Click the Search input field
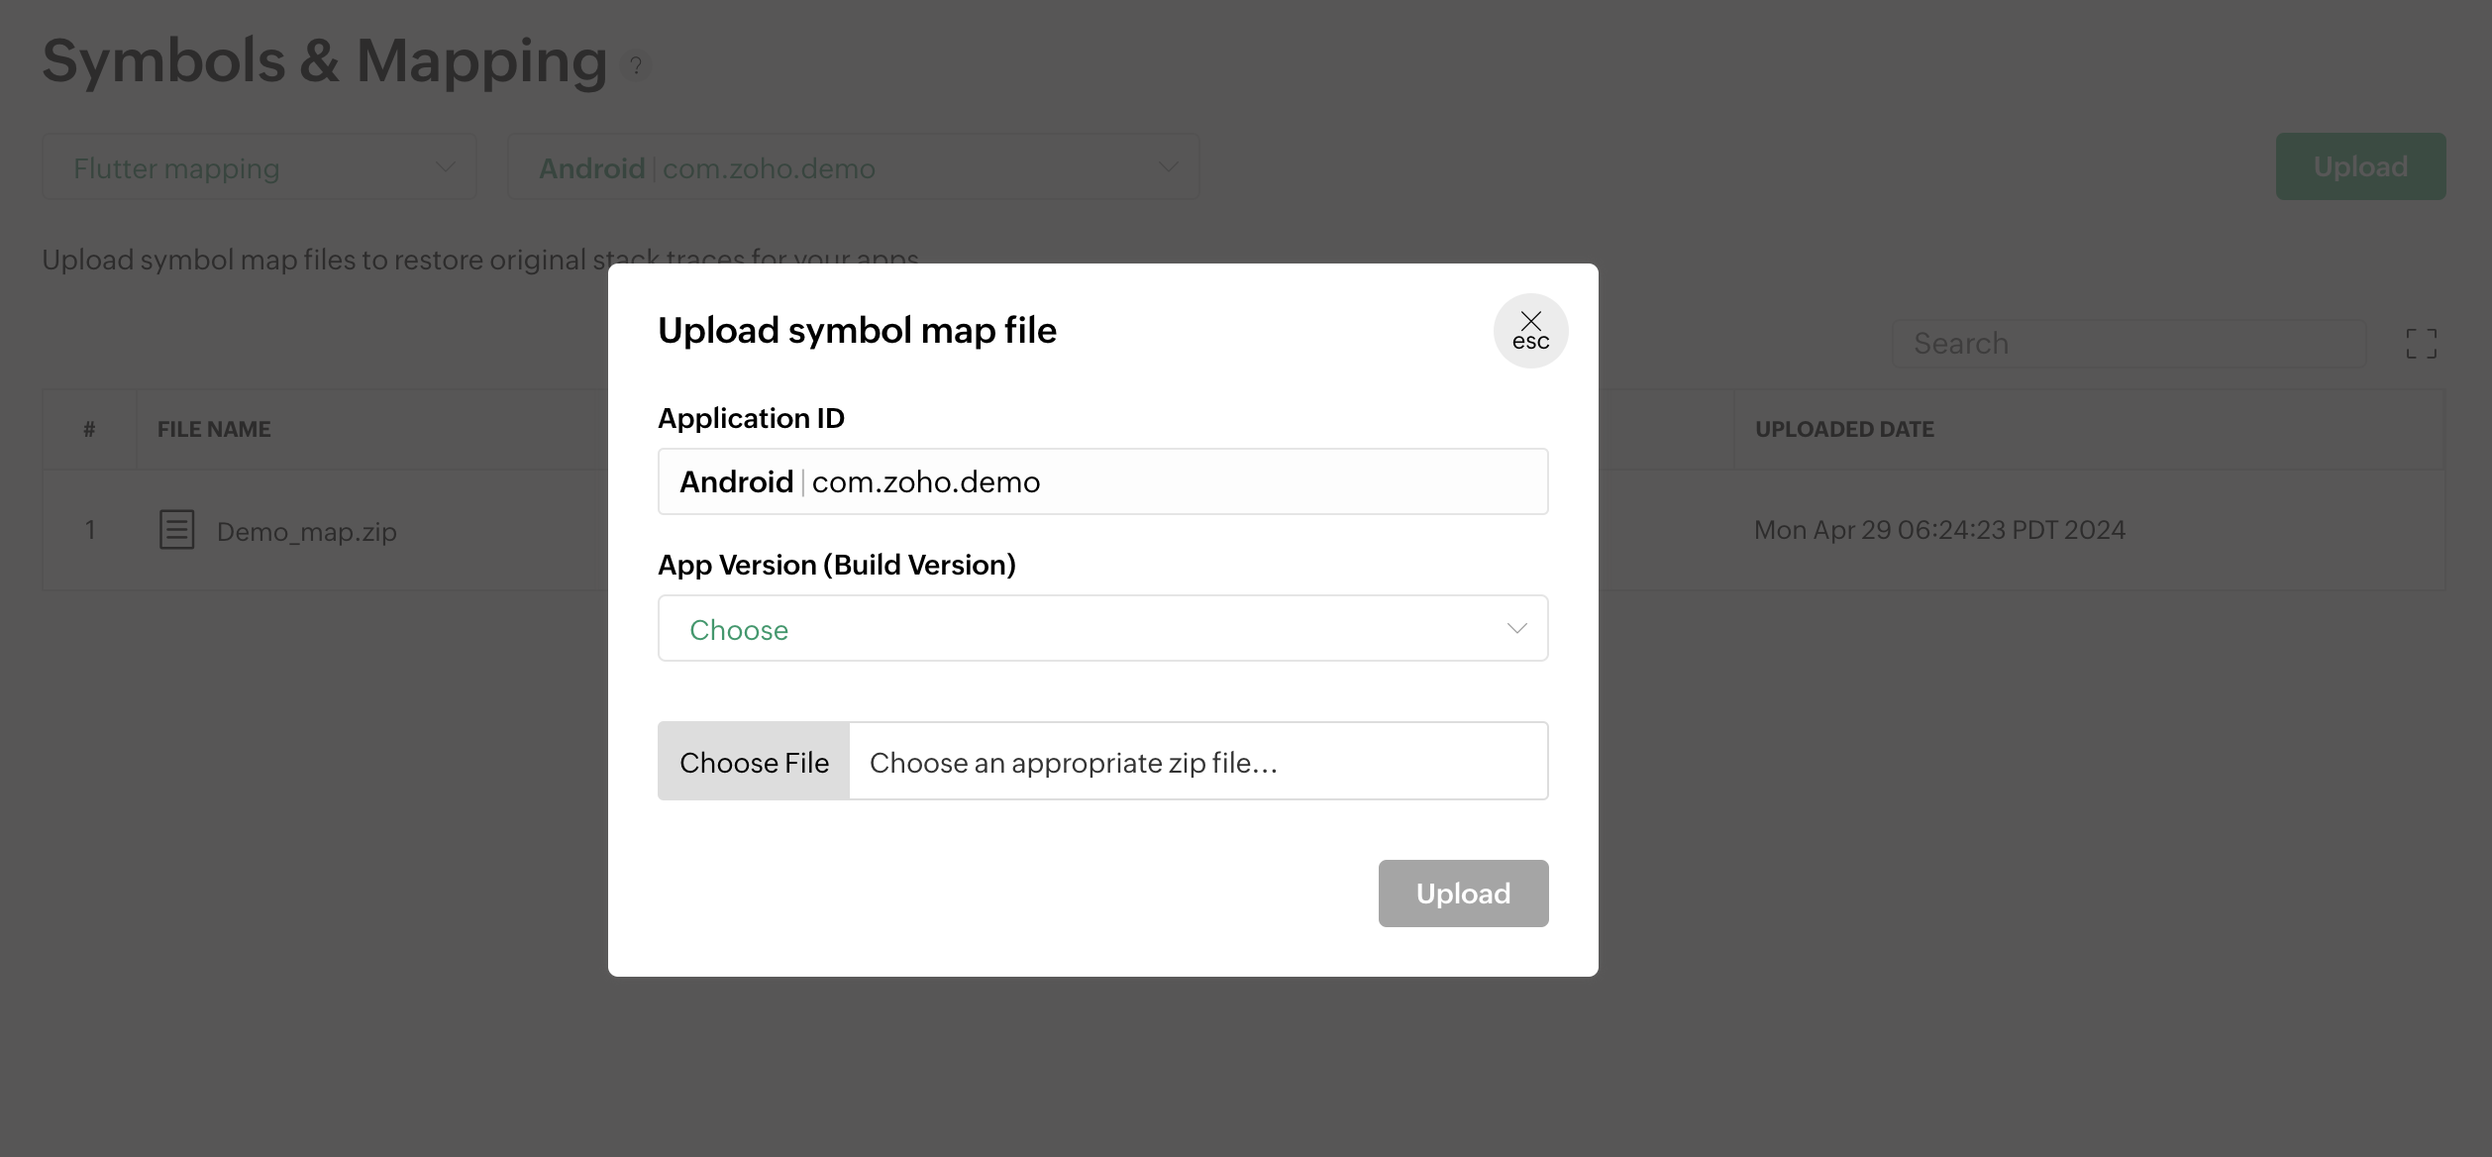The height and width of the screenshot is (1157, 2492). [2128, 344]
